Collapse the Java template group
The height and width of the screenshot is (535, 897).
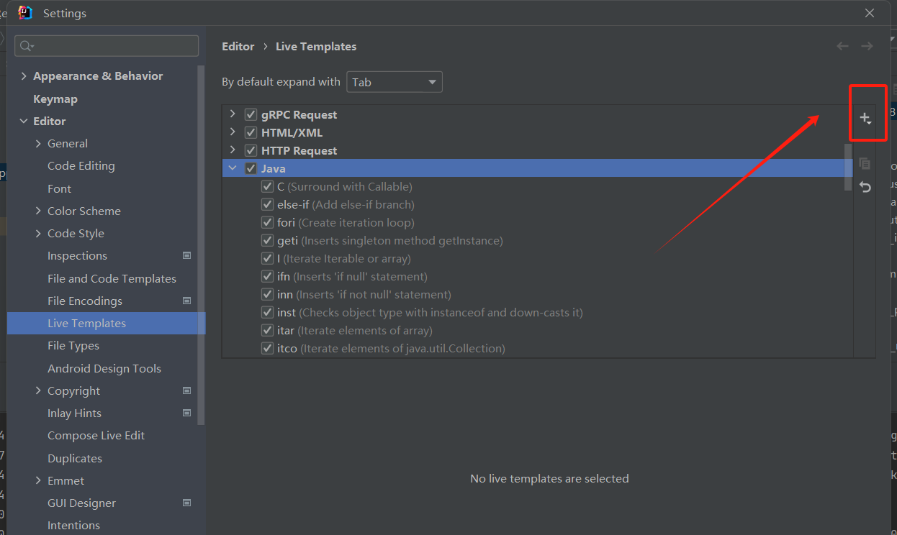232,168
